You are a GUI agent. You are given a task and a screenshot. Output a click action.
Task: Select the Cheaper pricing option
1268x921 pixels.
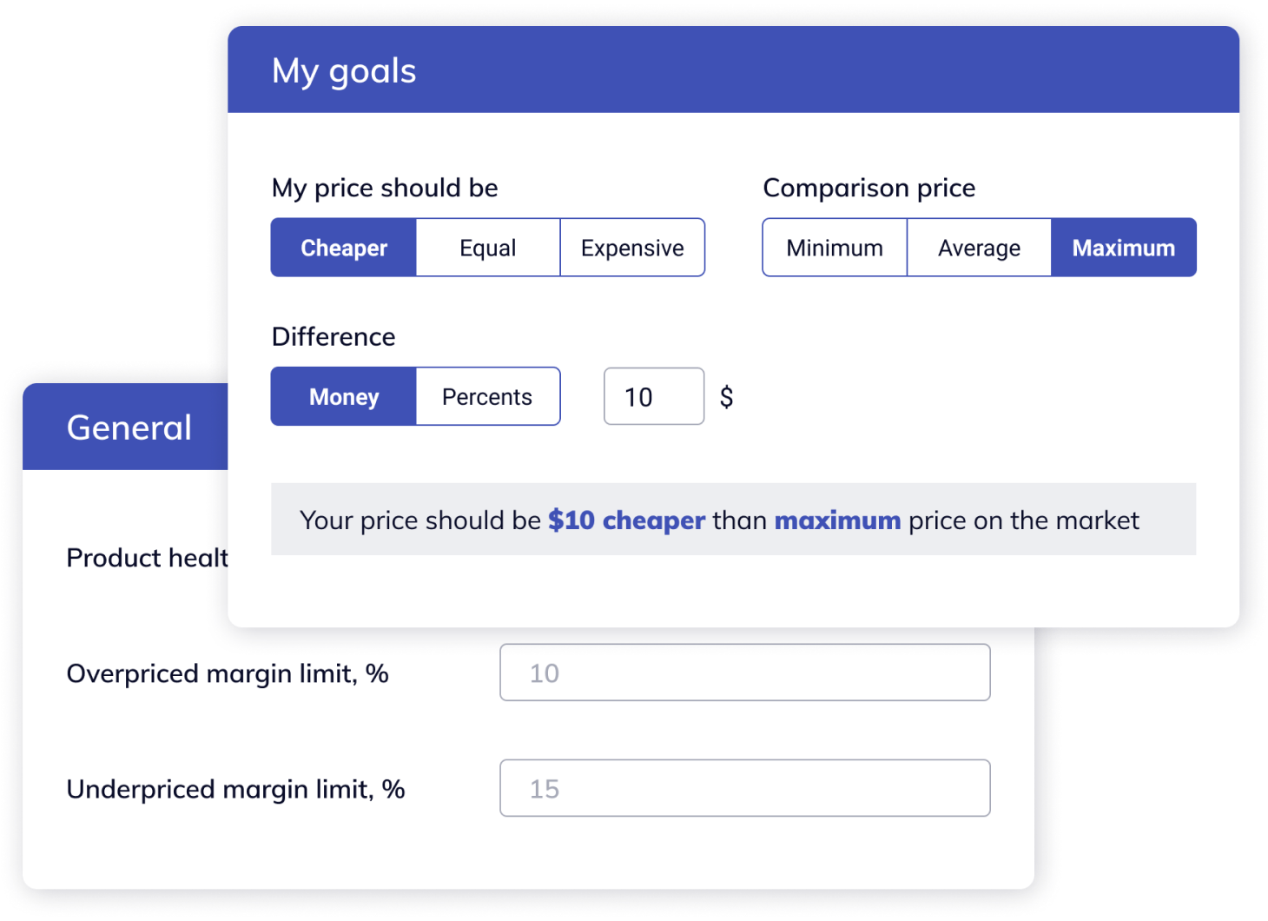tap(343, 248)
